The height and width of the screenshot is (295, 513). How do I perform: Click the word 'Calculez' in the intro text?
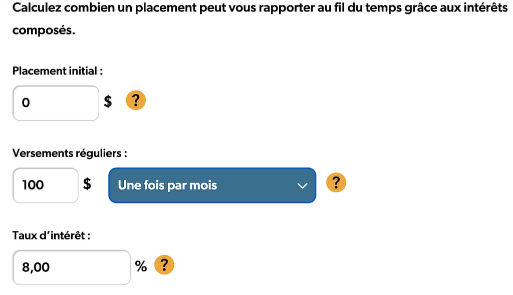(37, 7)
